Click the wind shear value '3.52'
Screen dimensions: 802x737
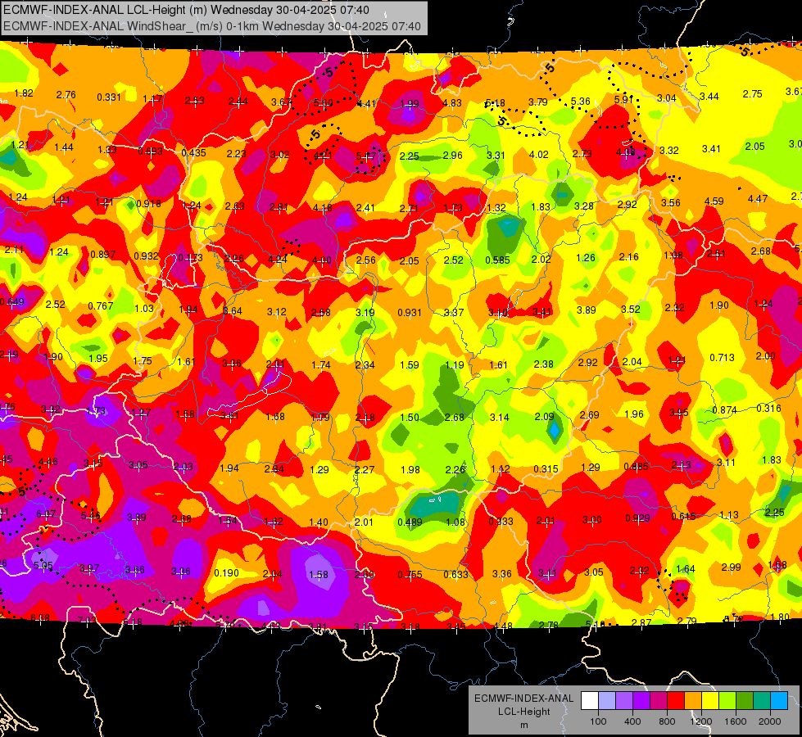click(x=631, y=310)
